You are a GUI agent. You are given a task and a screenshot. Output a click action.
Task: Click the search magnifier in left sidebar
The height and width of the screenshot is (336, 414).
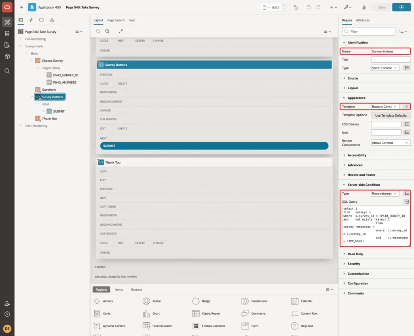tap(7, 71)
